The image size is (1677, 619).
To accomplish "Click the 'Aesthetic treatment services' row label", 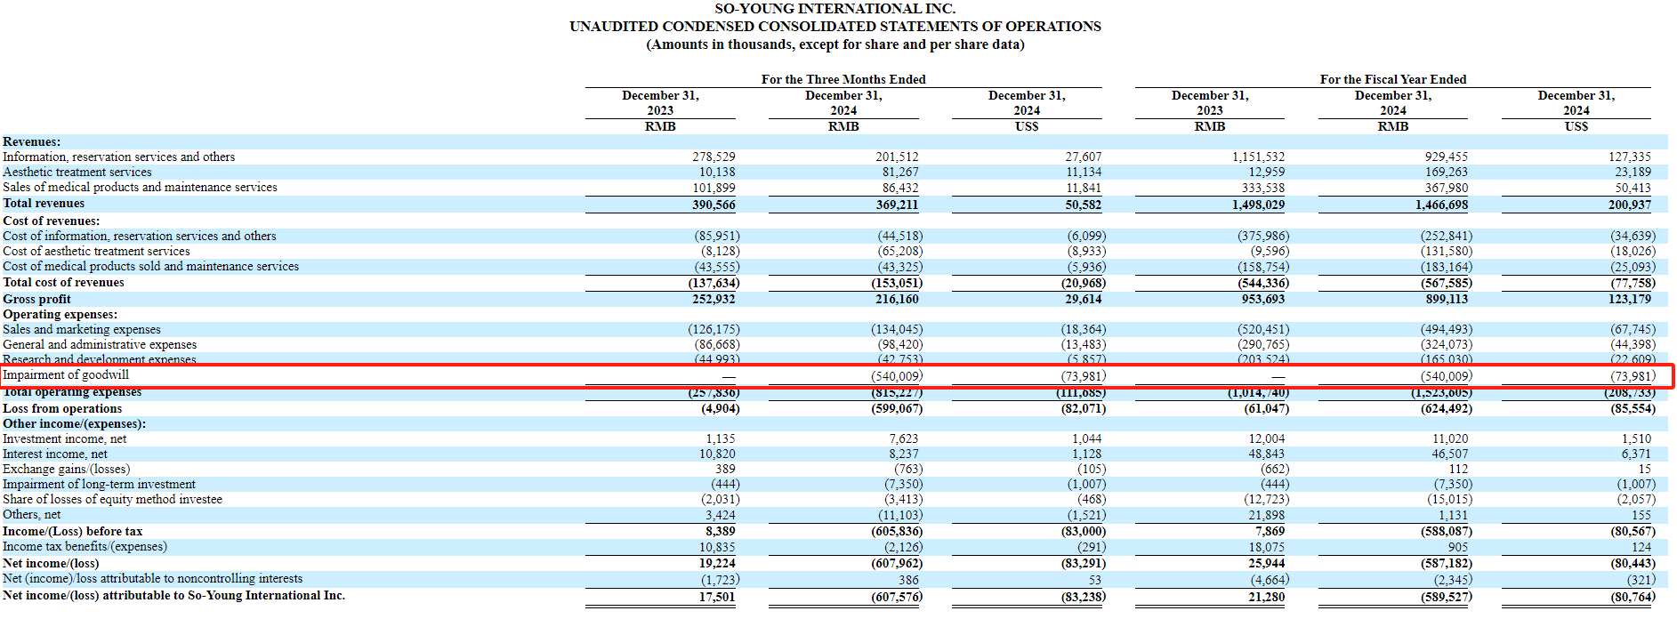I will pos(77,173).
